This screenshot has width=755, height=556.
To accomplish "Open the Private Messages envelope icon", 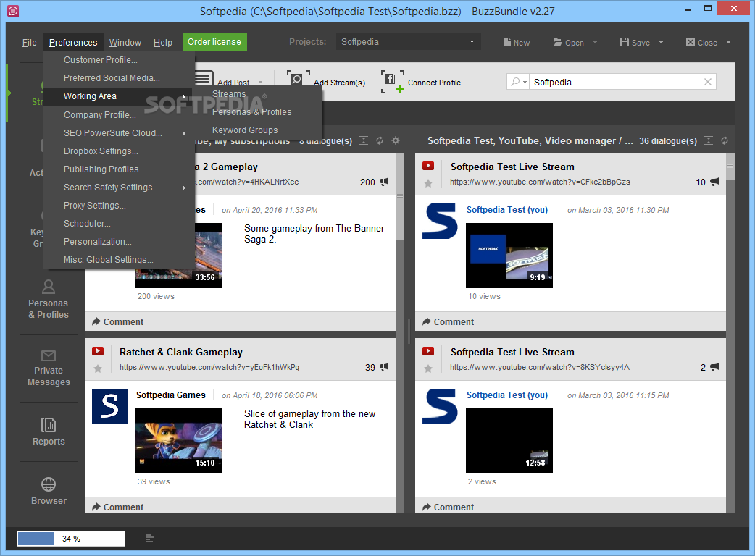I will tap(48, 355).
